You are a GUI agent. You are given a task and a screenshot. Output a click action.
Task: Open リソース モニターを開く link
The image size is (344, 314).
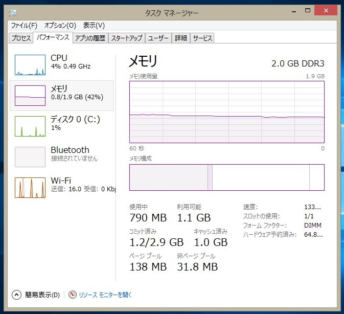click(x=105, y=295)
